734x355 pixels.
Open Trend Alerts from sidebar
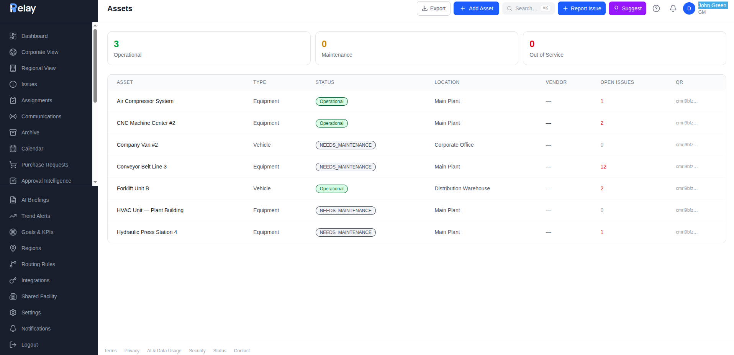pyautogui.click(x=49, y=216)
